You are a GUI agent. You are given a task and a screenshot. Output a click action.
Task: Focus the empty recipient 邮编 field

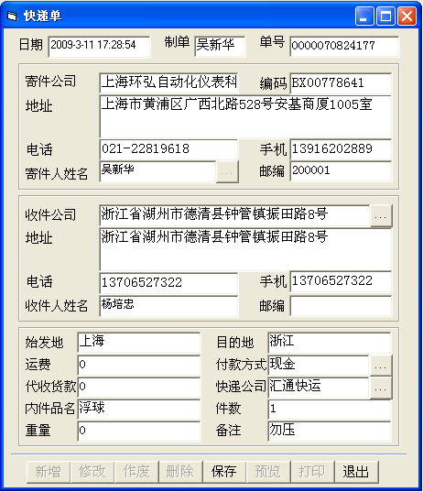341,306
